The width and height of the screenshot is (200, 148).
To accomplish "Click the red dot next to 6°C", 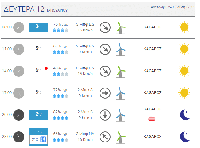I will 46,68.
